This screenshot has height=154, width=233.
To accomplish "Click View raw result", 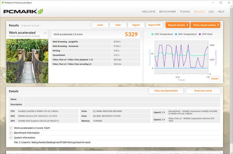I will pyautogui.click(x=203, y=91).
